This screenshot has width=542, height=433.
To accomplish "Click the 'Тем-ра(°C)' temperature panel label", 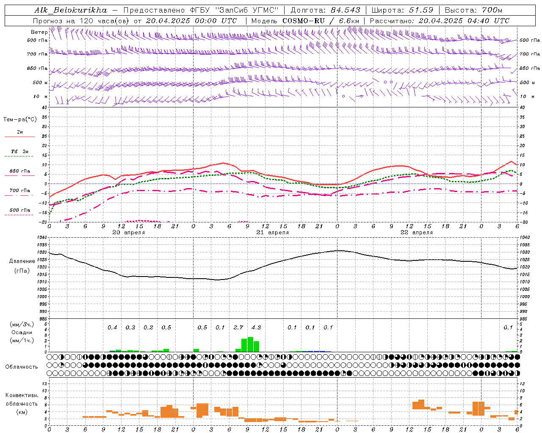I will pyautogui.click(x=20, y=119).
